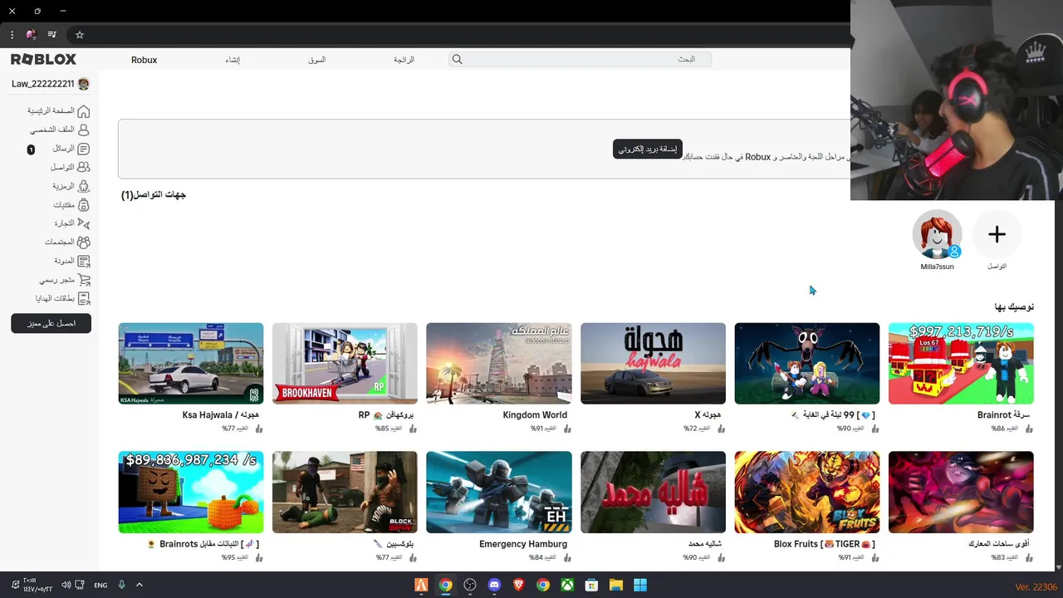Open the Official Store cart icon

click(x=83, y=280)
